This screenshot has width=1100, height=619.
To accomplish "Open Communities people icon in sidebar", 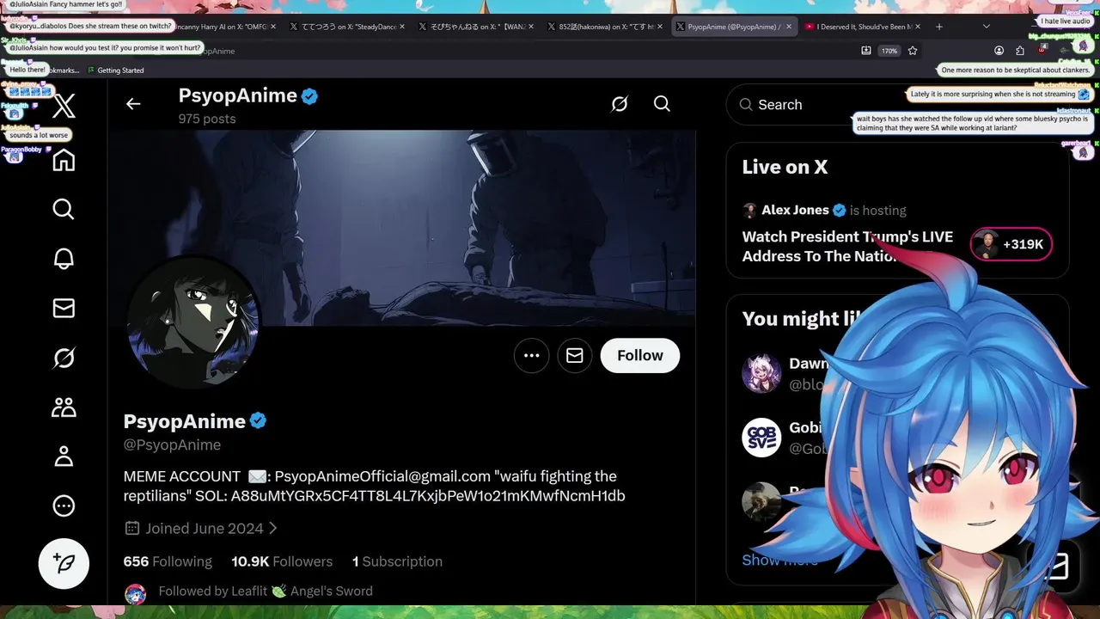I will tap(64, 407).
